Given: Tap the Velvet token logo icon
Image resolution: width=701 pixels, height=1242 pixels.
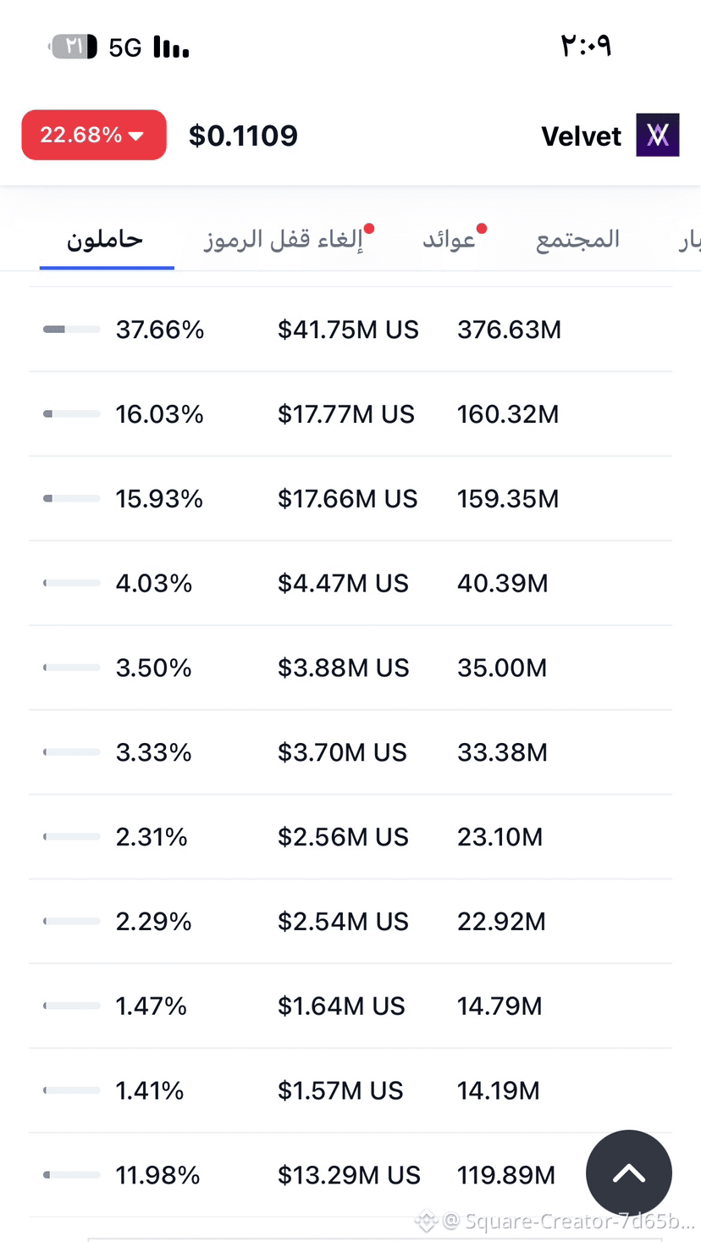Looking at the screenshot, I should point(658,135).
